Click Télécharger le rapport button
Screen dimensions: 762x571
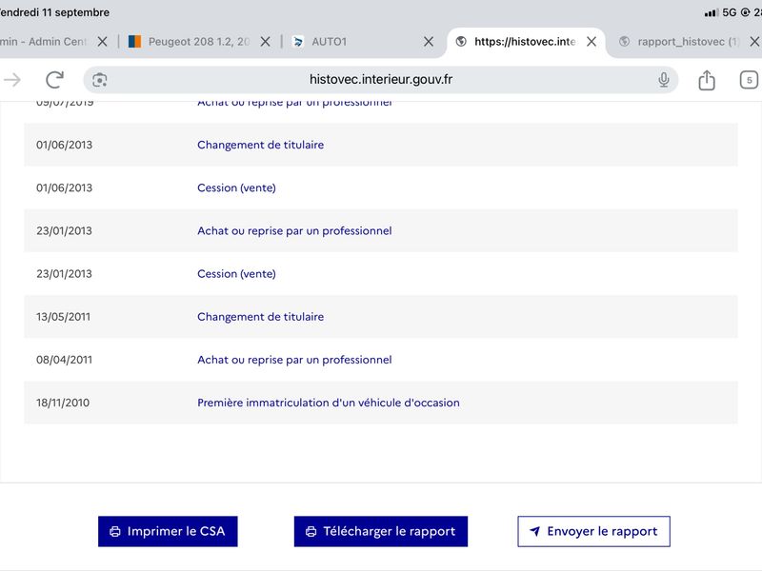380,531
